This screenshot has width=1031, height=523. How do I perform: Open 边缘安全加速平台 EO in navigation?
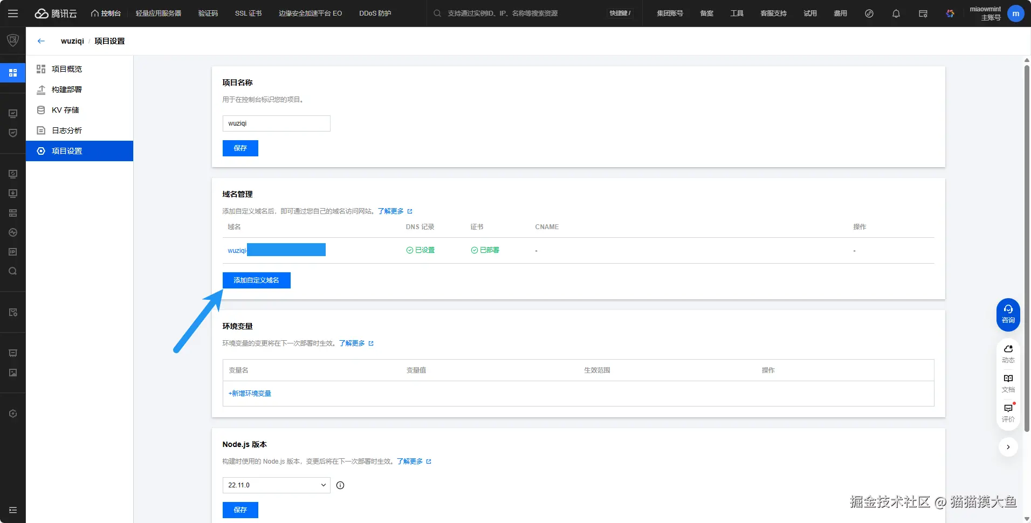click(311, 13)
